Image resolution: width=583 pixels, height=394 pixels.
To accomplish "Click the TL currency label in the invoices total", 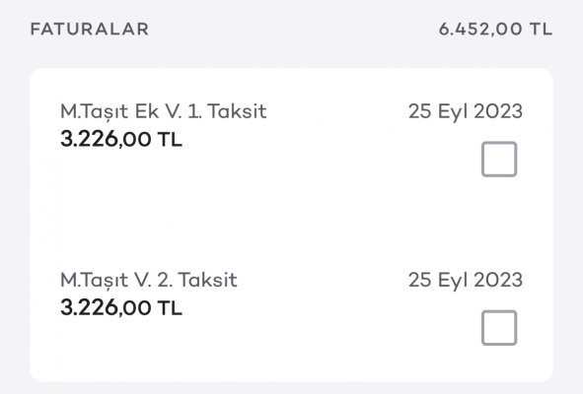I will tap(541, 30).
